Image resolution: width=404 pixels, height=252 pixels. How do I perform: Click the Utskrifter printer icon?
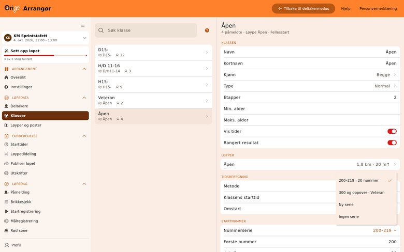6,173
